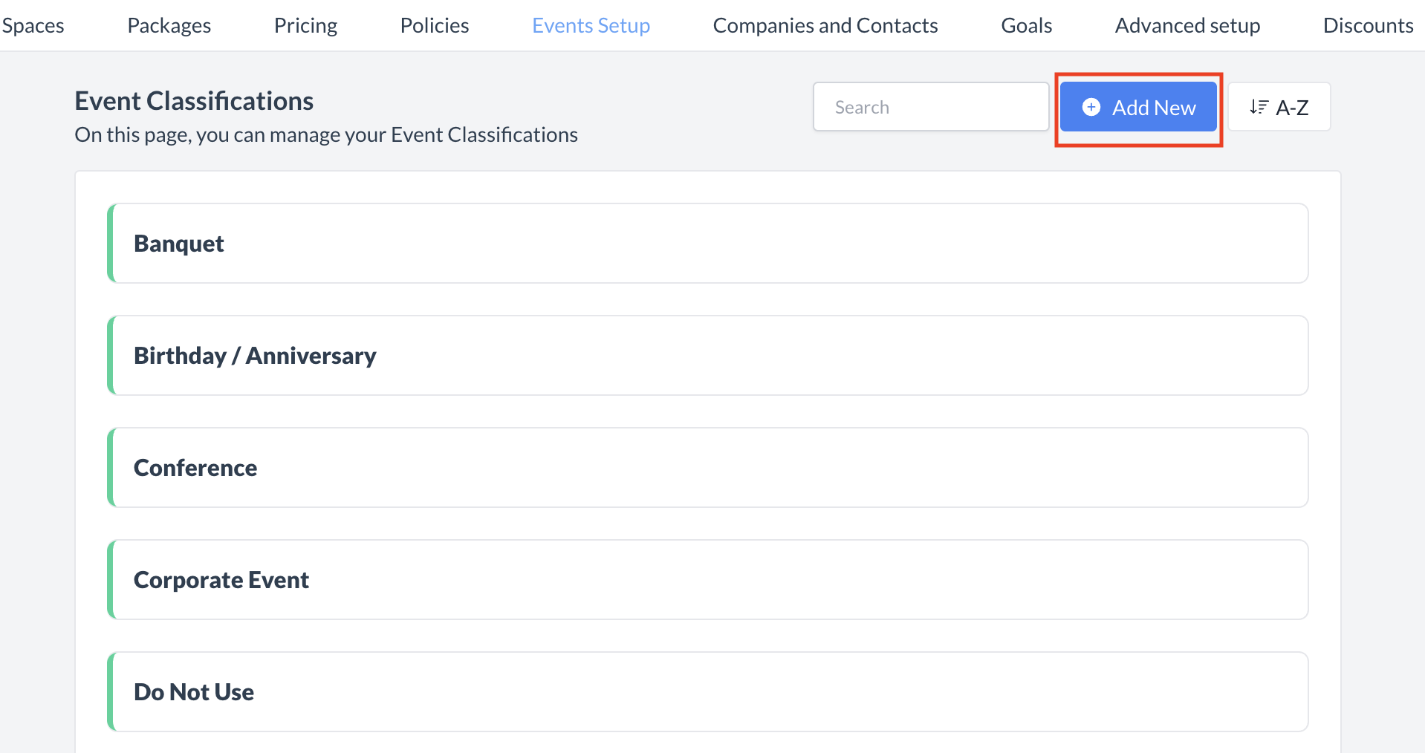View the Policies tab
Image resolution: width=1425 pixels, height=753 pixels.
click(434, 25)
